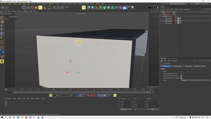Add a Camera object
Screen dimensions: 211x119
coord(129,8)
